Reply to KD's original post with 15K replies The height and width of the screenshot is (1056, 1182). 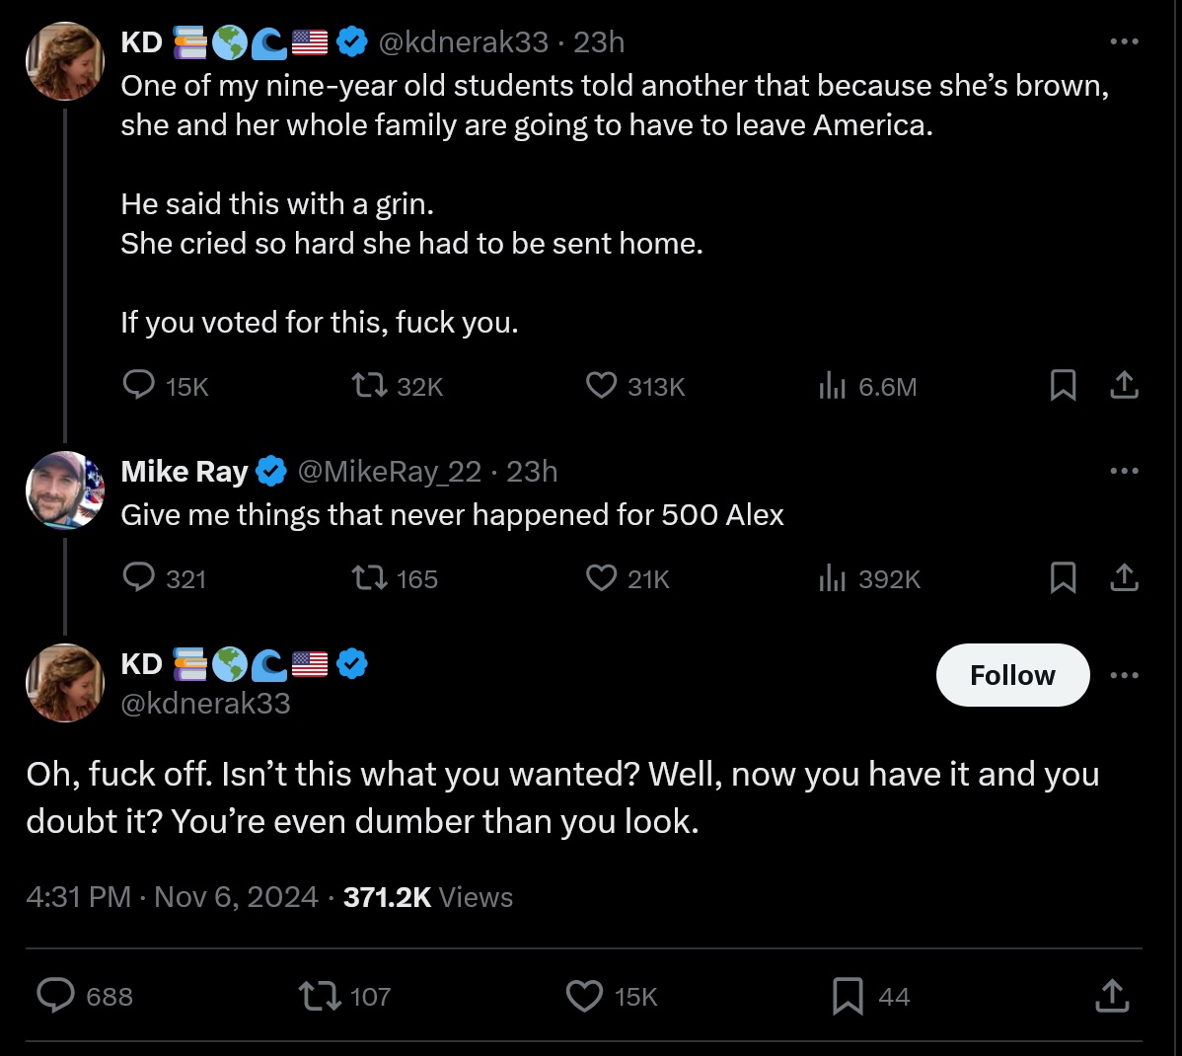point(138,385)
